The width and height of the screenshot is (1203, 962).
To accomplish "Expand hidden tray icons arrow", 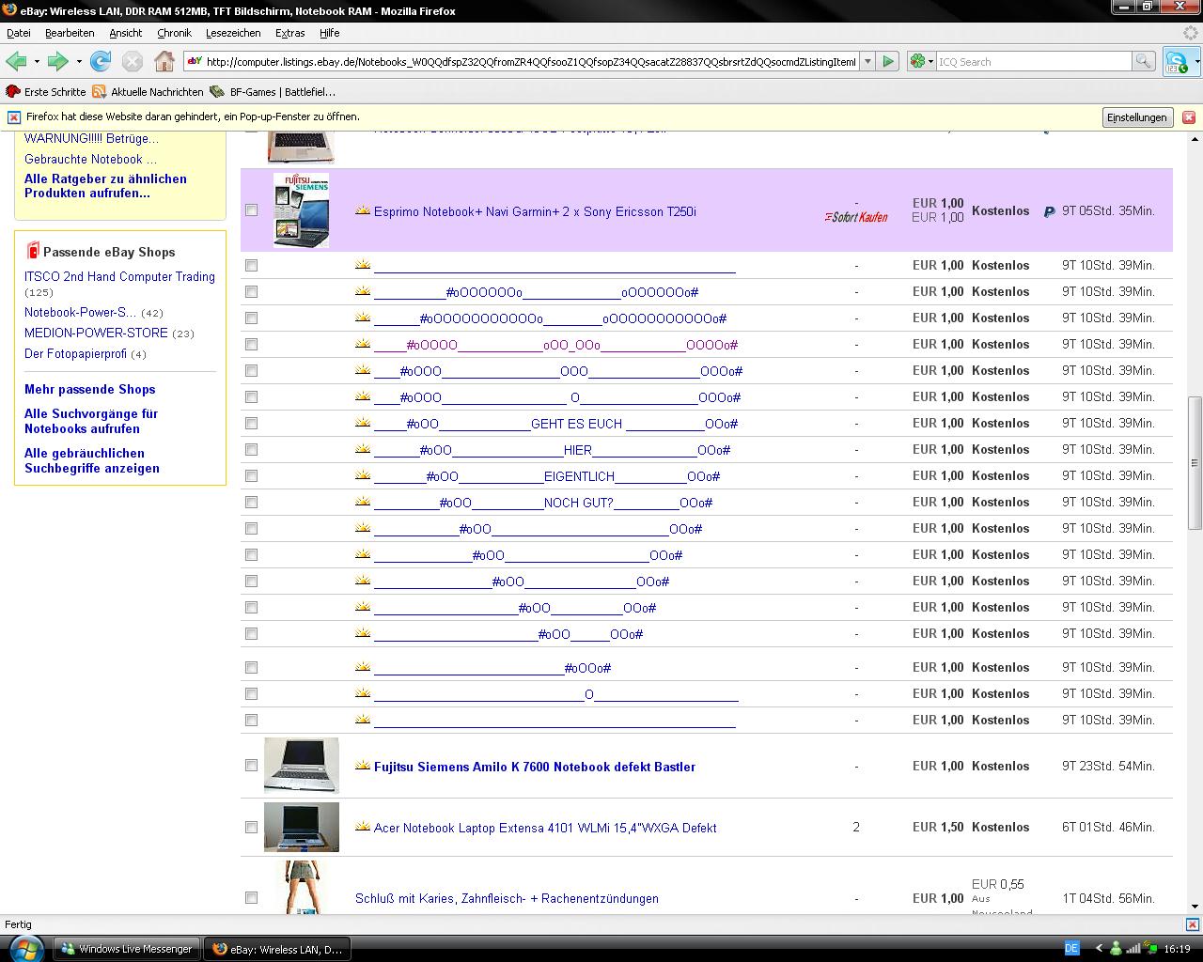I will [x=1099, y=948].
